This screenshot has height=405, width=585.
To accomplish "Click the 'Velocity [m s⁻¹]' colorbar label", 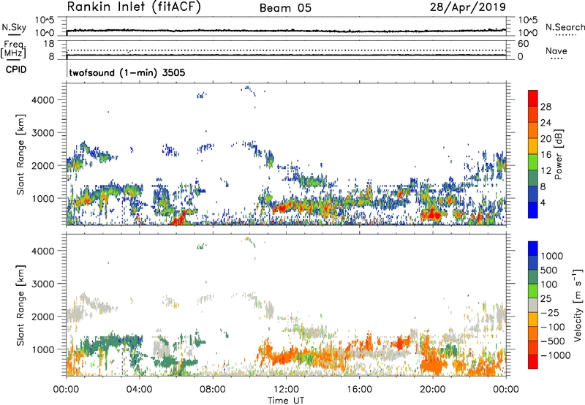I will click(578, 305).
